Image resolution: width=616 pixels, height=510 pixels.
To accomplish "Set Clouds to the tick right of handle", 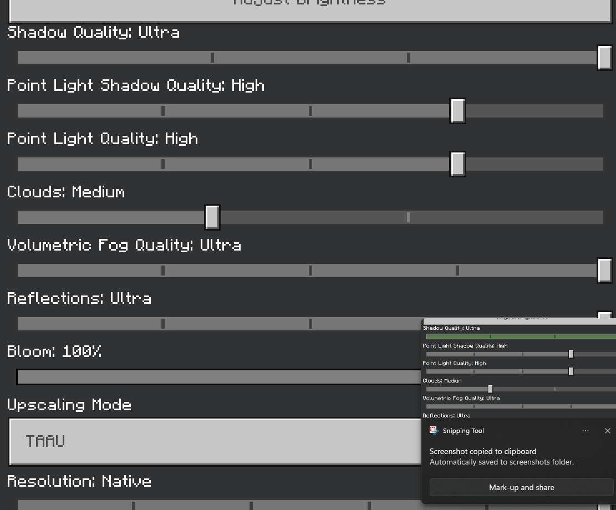I will point(409,217).
